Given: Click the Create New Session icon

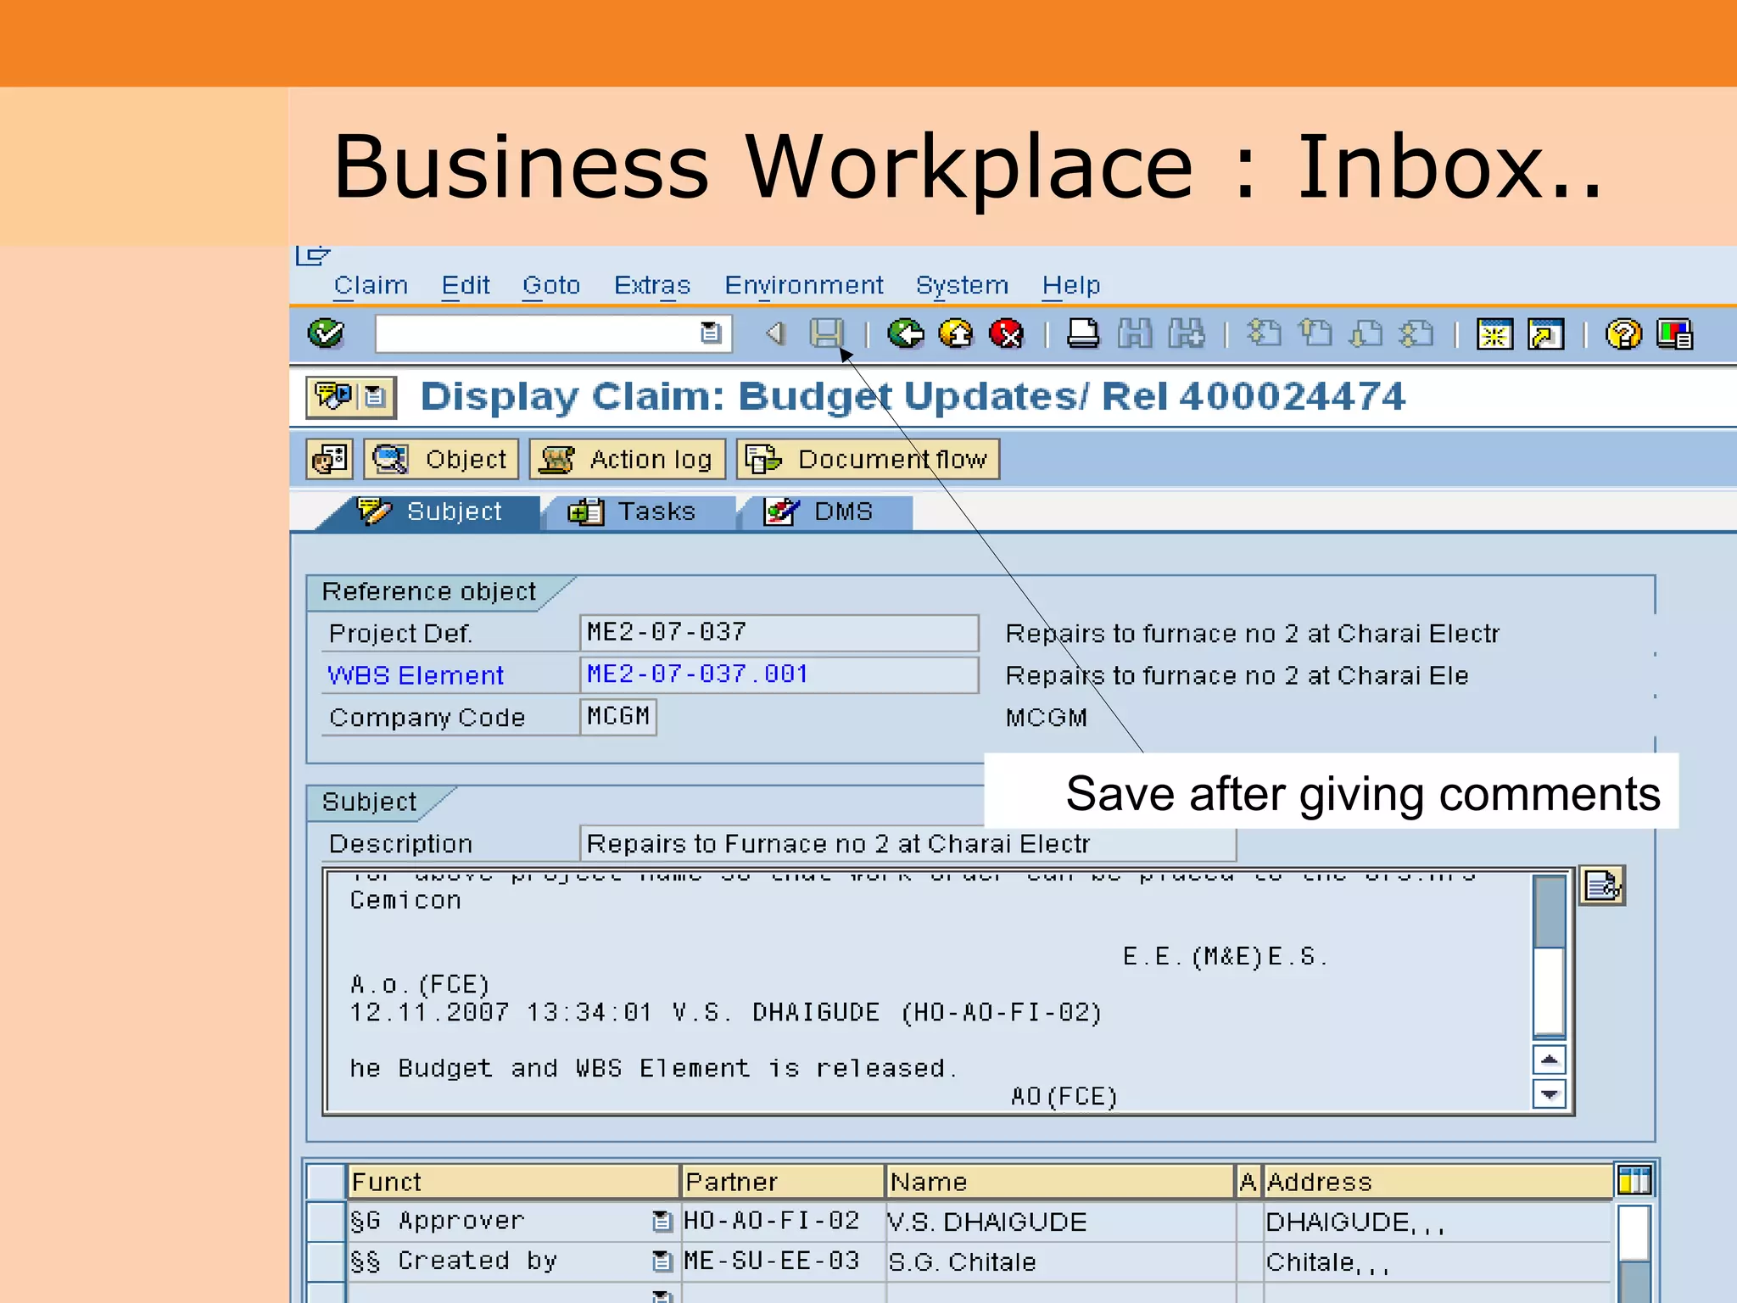Looking at the screenshot, I should [x=1494, y=333].
